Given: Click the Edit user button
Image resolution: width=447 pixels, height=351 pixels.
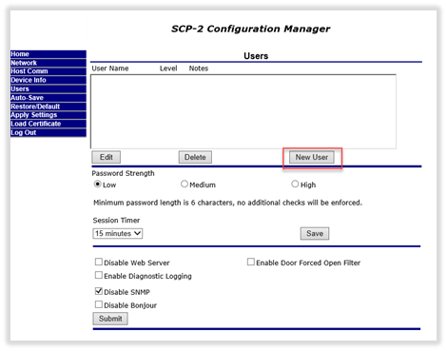Looking at the screenshot, I should (x=107, y=157).
